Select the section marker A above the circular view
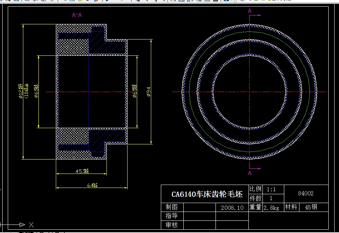The image size is (339, 233). [x=250, y=11]
